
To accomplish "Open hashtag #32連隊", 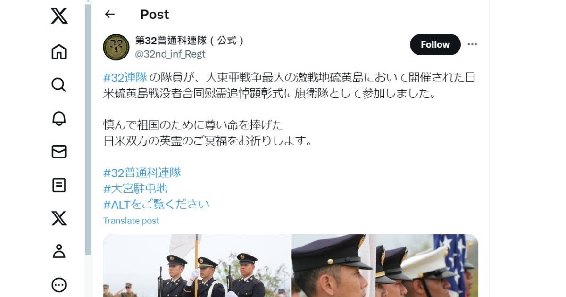I will [125, 78].
